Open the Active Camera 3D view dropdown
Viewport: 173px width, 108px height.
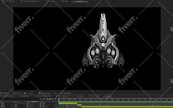click(48, 93)
